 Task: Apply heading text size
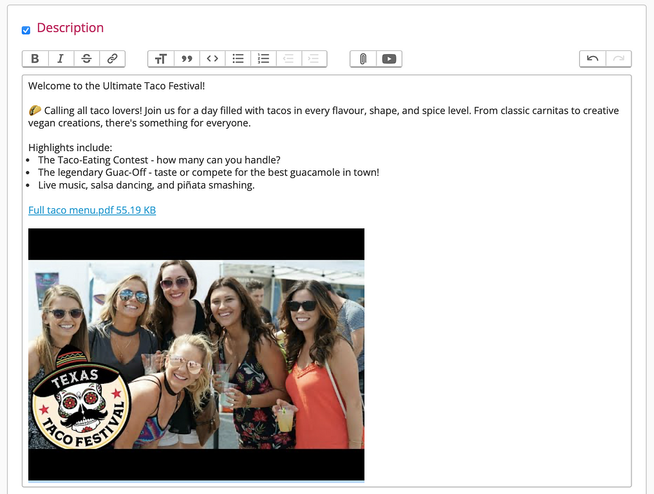tap(160, 59)
